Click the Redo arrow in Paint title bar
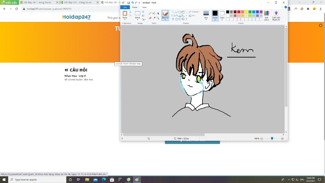This screenshot has width=325, height=183. [x=136, y=3]
